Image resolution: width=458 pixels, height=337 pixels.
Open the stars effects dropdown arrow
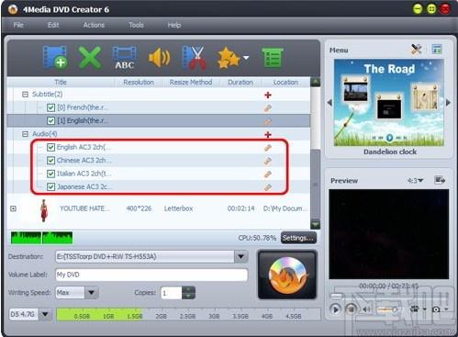click(246, 57)
